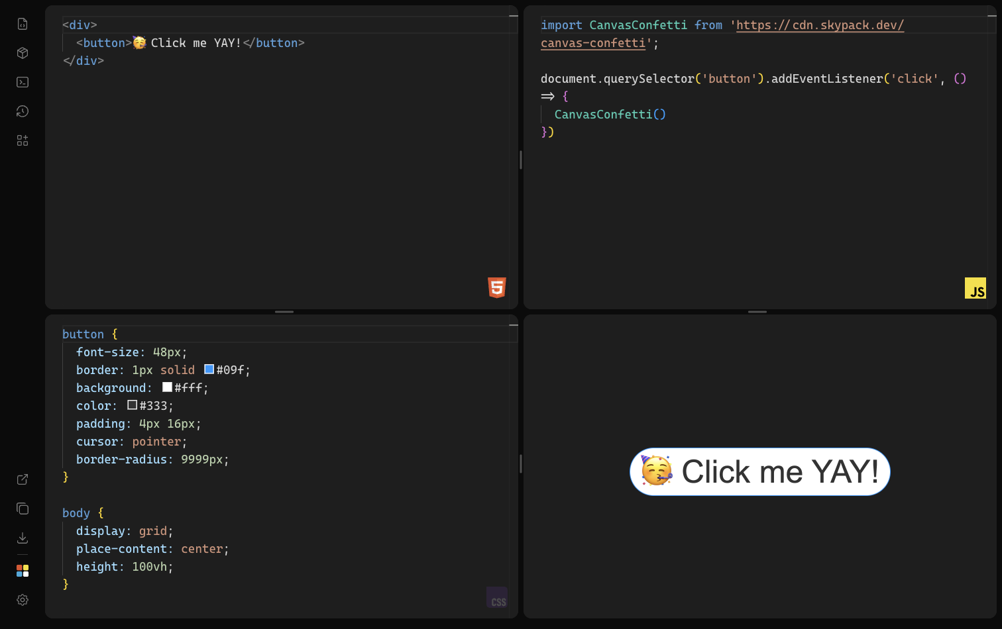1002x629 pixels.
Task: Open the cdn.skypack.dev import link
Action: click(820, 25)
